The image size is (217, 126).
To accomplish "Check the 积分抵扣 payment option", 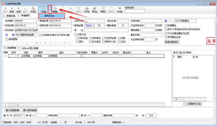I will tap(90, 42).
